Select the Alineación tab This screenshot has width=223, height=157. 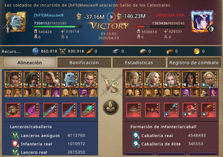pyautogui.click(x=30, y=62)
